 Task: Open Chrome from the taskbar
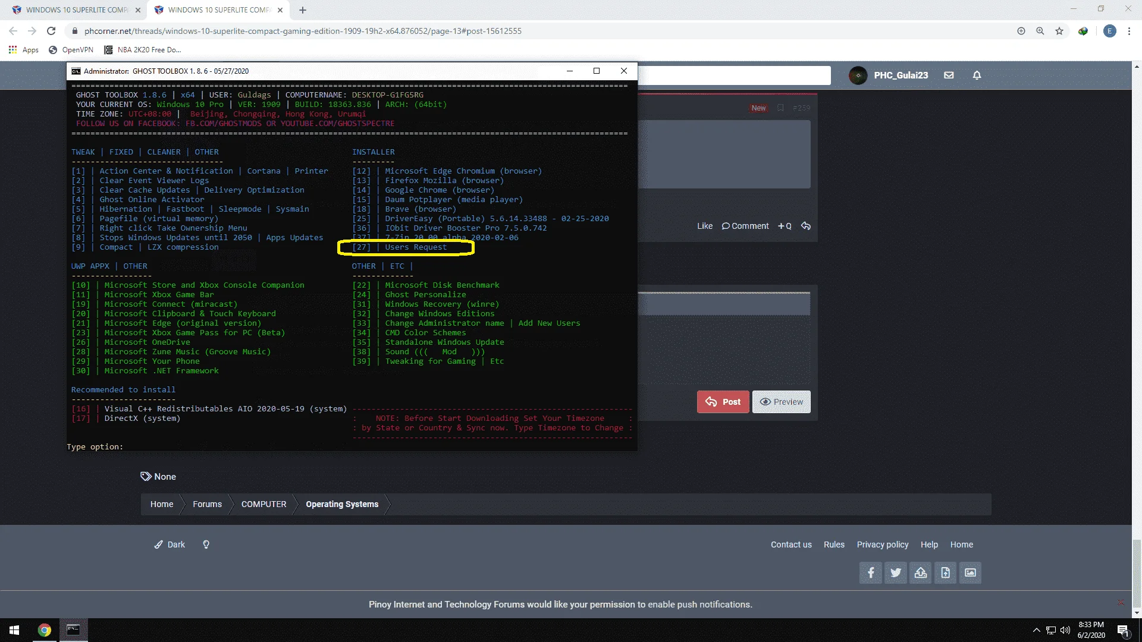click(45, 630)
